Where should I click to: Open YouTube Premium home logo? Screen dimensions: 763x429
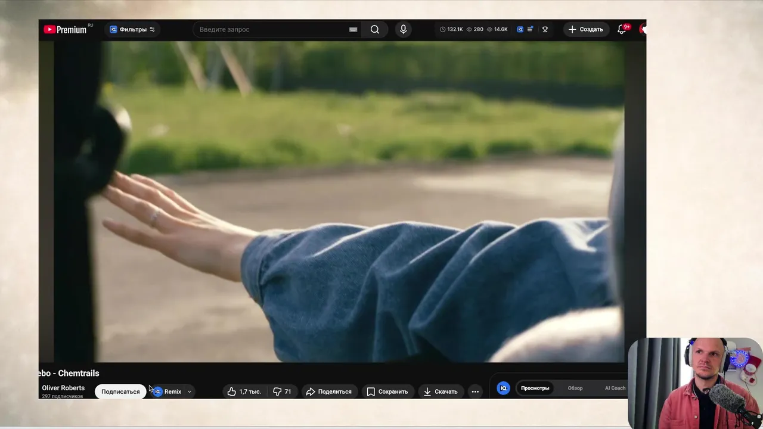point(65,29)
